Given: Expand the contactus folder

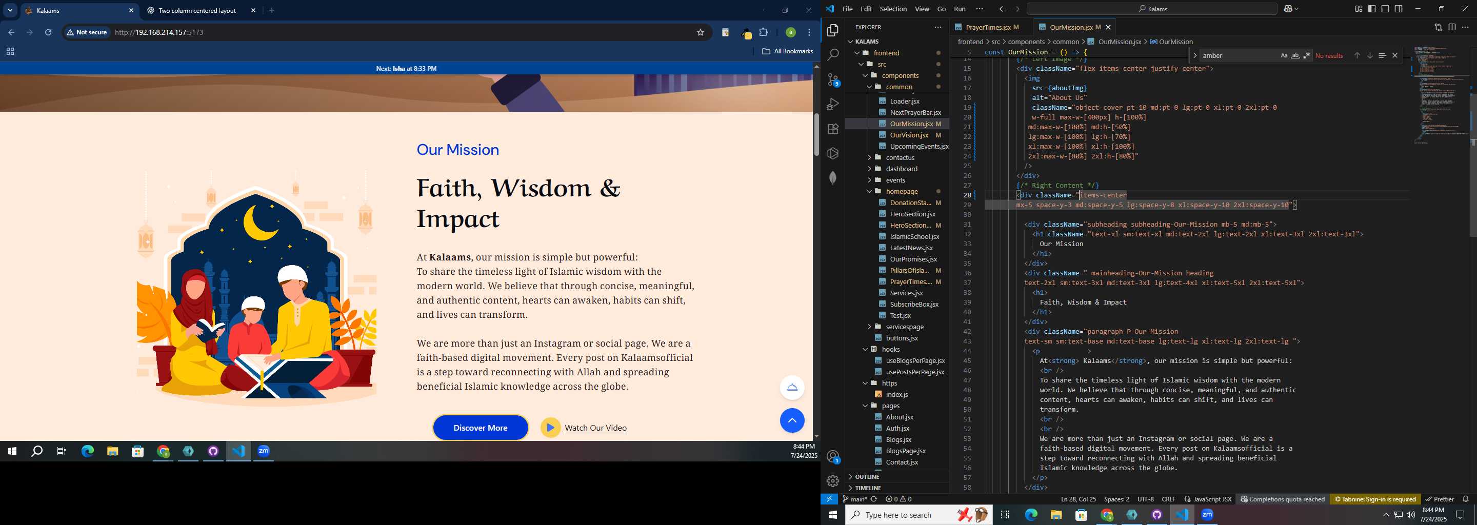Looking at the screenshot, I should coord(869,157).
